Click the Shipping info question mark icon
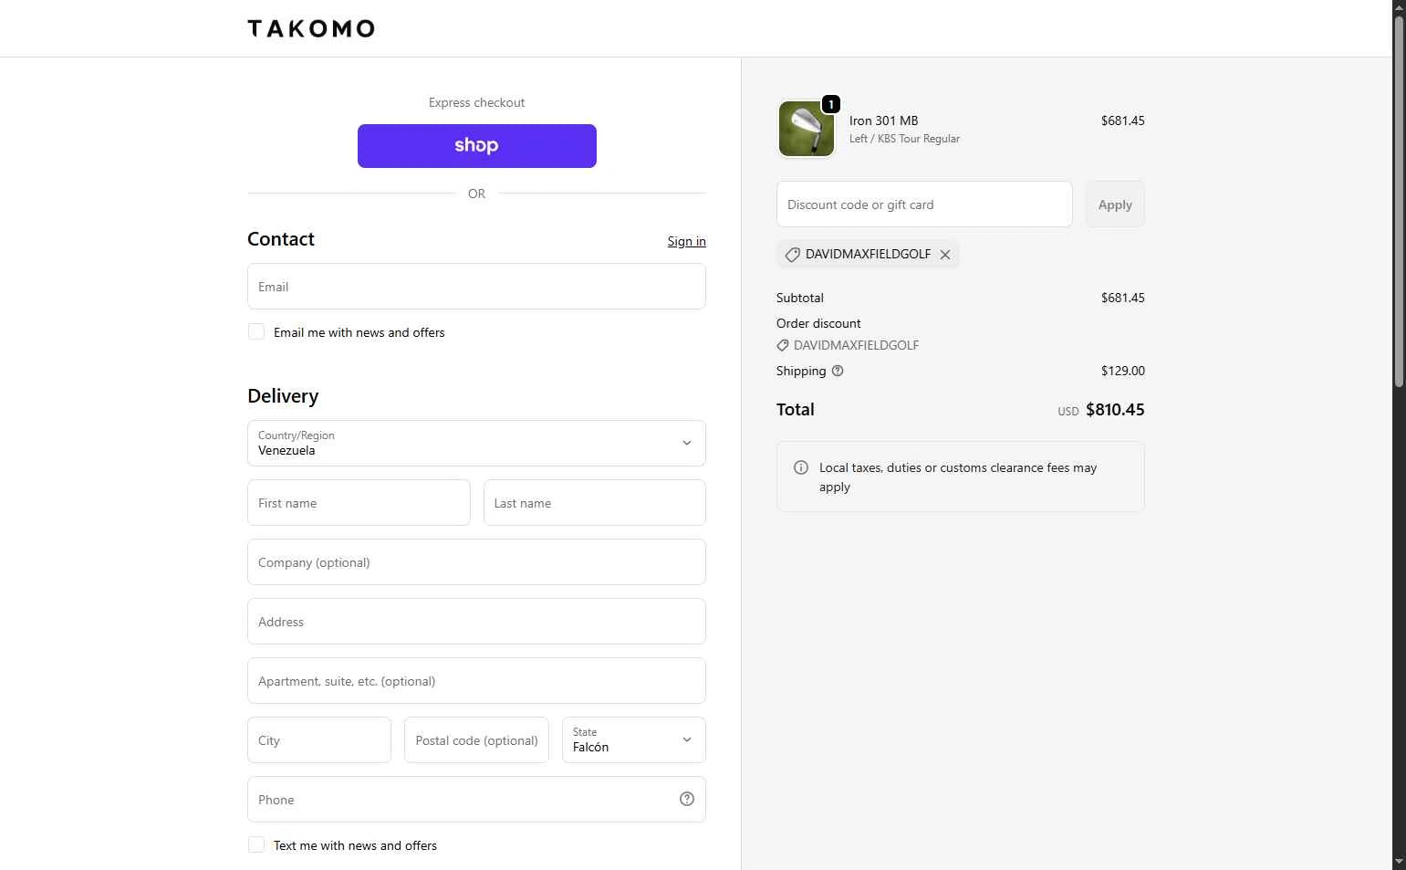The height and width of the screenshot is (870, 1406). pyautogui.click(x=838, y=371)
